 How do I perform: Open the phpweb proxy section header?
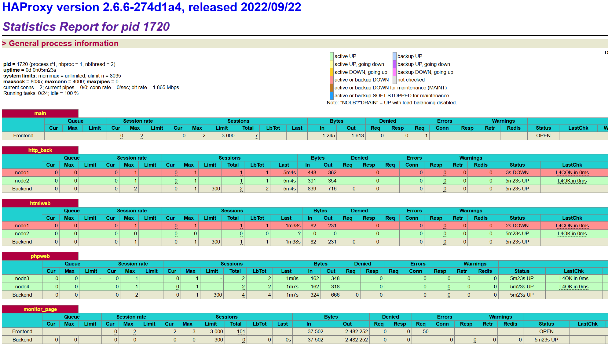(x=40, y=256)
